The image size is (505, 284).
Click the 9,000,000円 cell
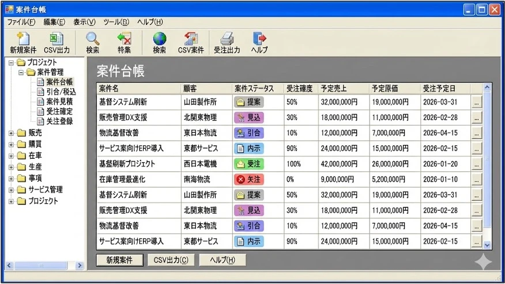(x=344, y=180)
